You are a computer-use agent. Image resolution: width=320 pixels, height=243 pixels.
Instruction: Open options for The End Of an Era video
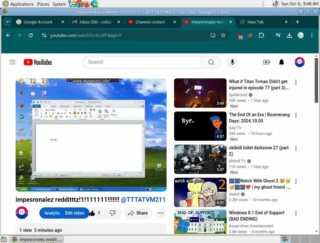tap(296, 115)
